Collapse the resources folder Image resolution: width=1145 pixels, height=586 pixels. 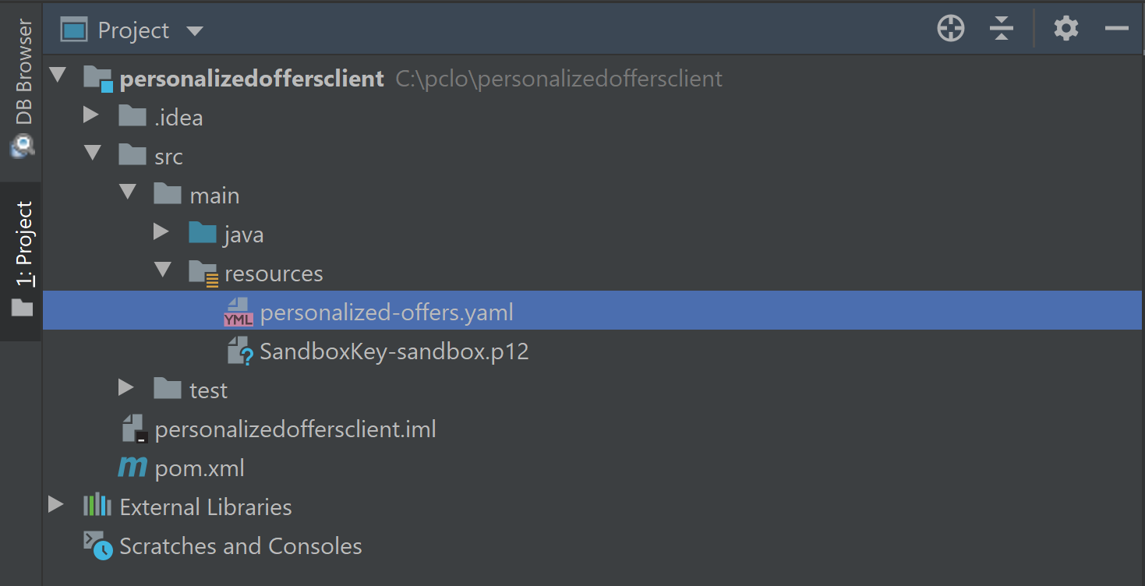(163, 271)
